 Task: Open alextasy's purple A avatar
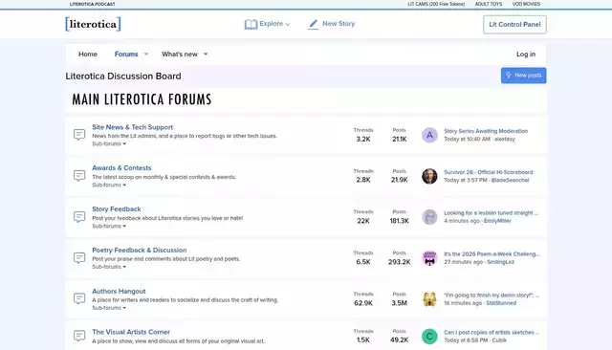coord(429,135)
